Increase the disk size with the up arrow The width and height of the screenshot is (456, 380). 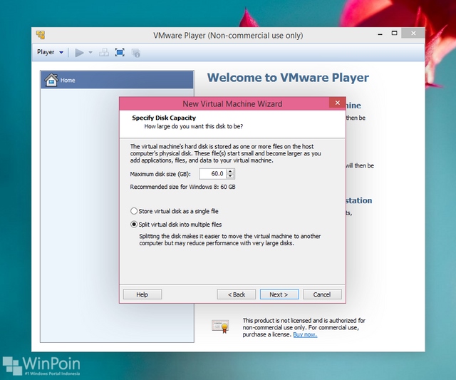pos(230,171)
